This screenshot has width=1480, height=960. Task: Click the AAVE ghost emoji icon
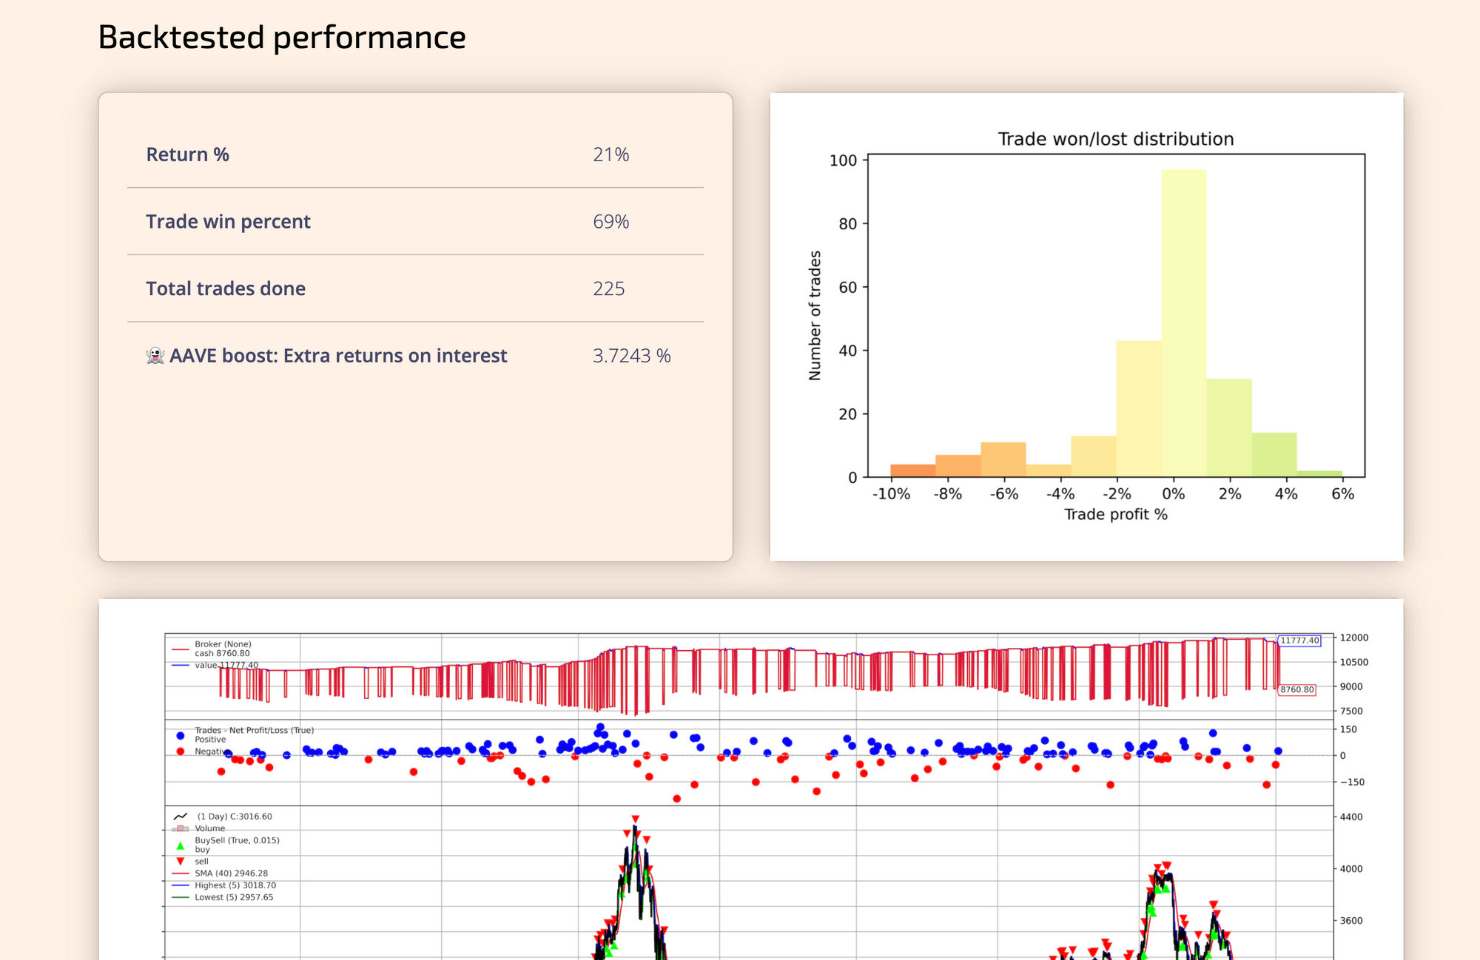pos(155,356)
